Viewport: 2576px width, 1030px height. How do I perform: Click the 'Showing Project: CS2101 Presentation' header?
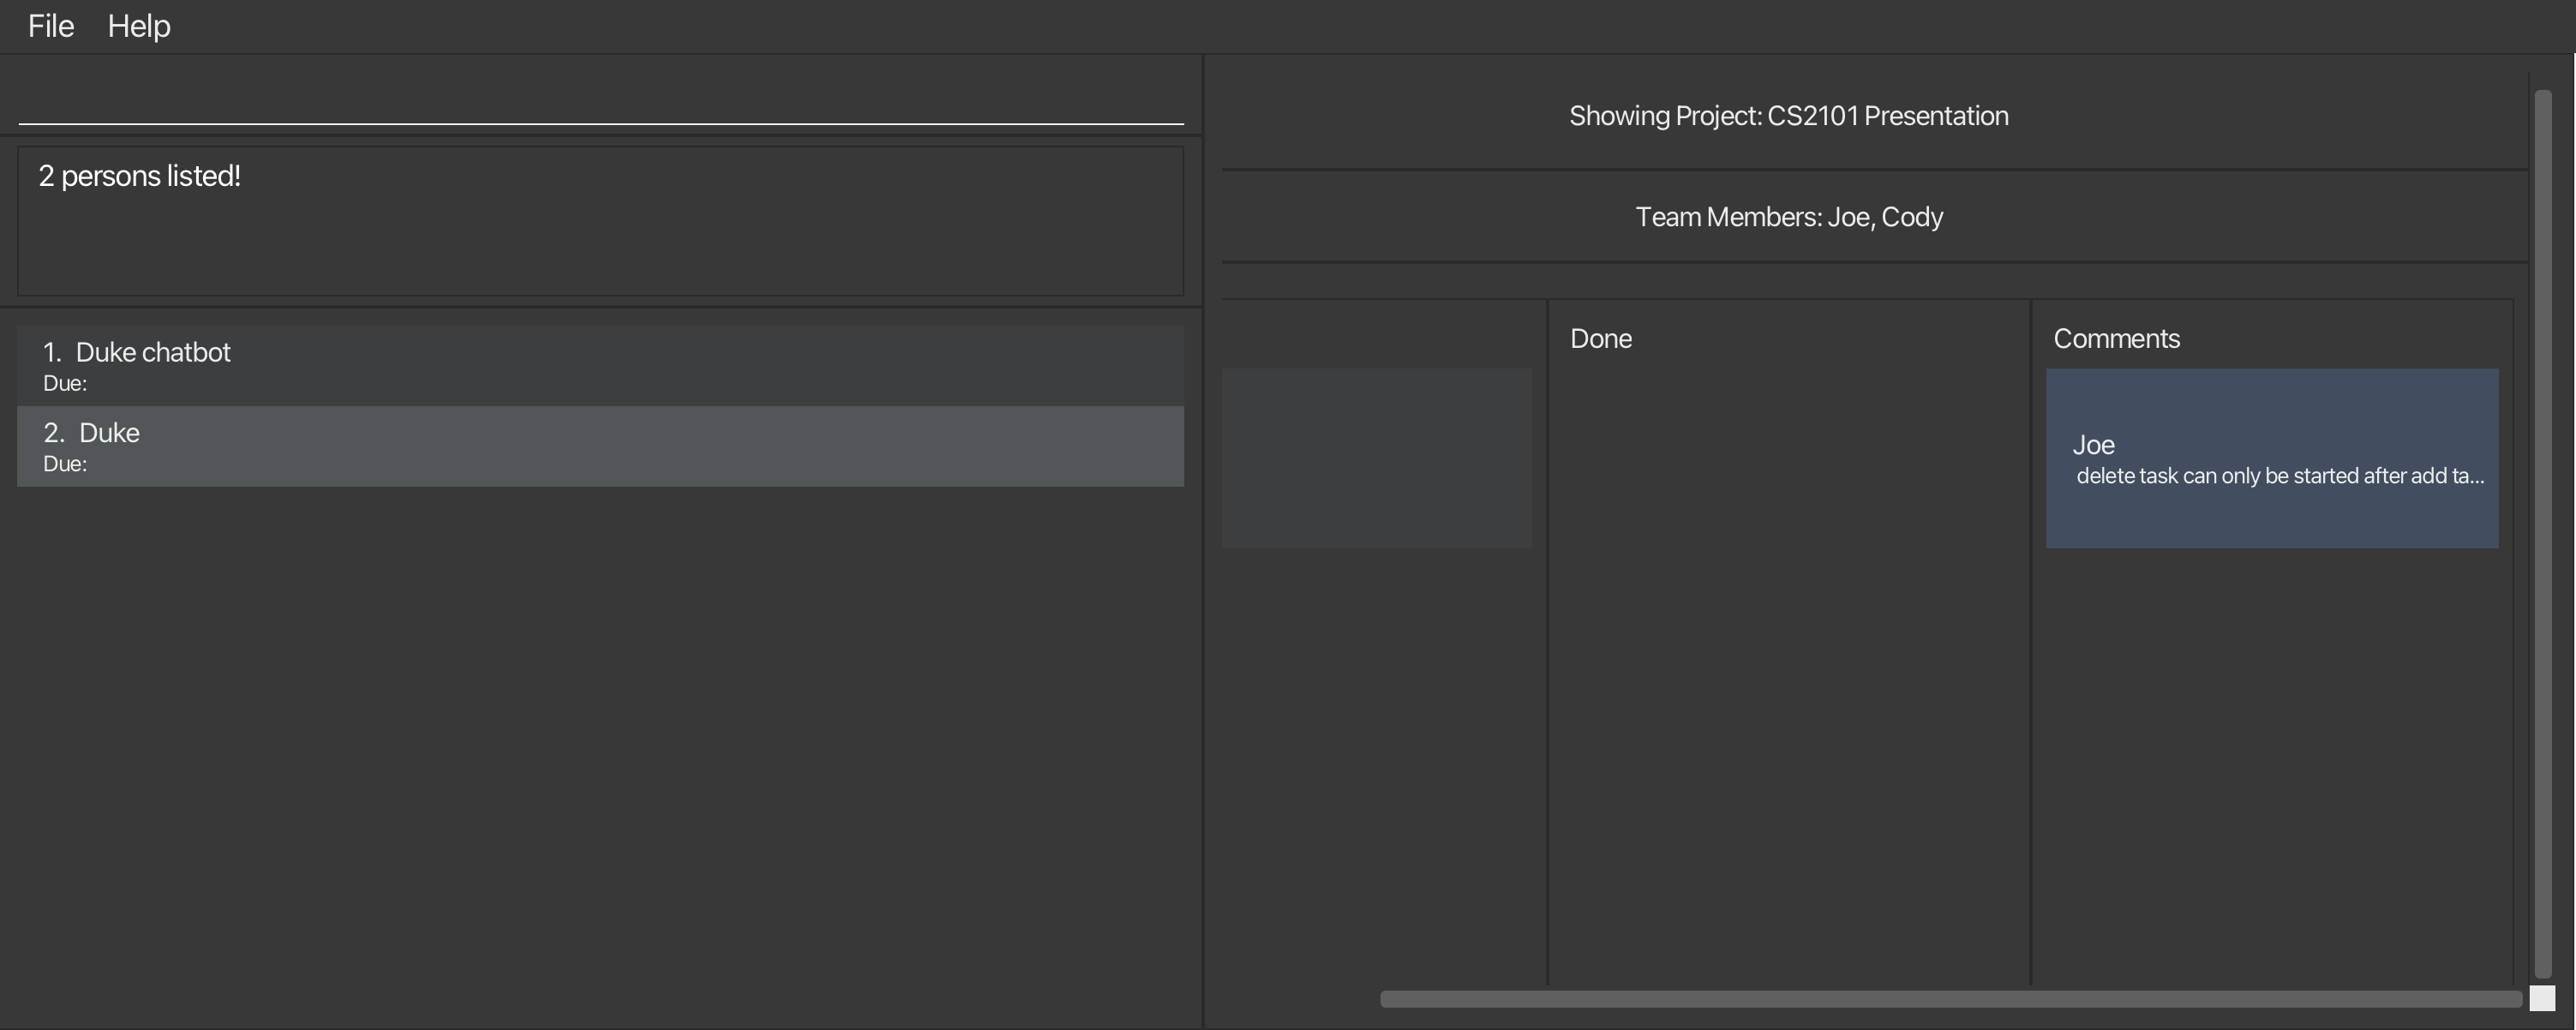click(x=1788, y=116)
